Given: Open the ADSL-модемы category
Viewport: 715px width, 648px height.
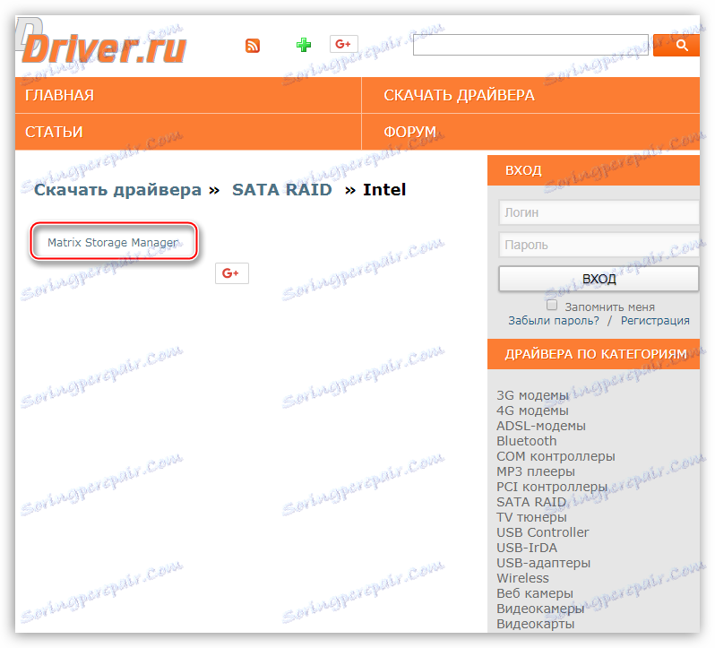Looking at the screenshot, I should [541, 426].
